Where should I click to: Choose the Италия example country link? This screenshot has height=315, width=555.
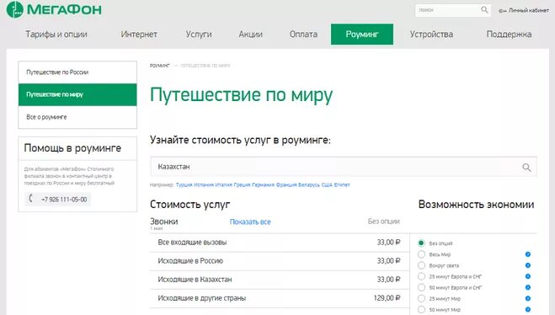224,184
